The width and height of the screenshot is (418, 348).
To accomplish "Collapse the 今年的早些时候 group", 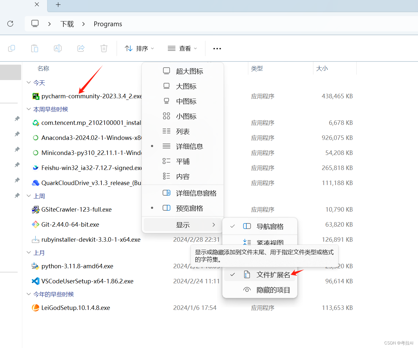I will click(29, 294).
